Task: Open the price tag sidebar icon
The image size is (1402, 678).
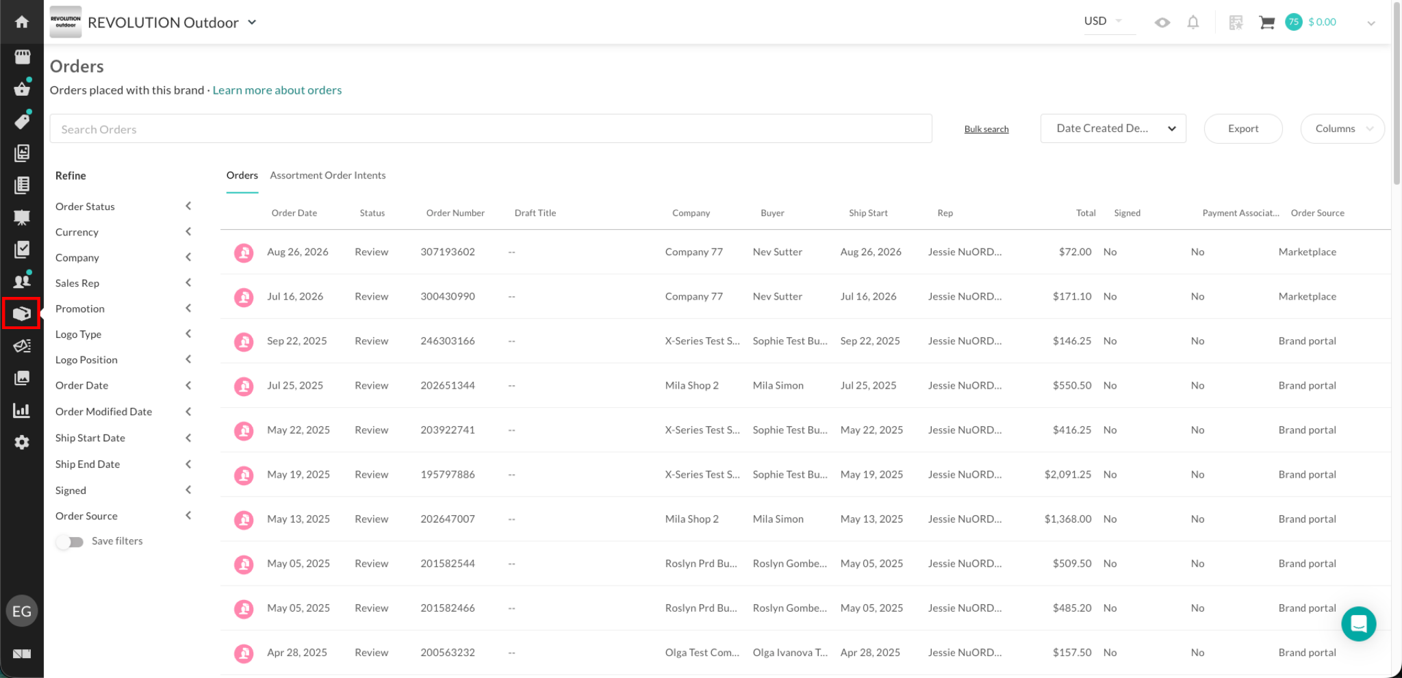Action: 22,120
